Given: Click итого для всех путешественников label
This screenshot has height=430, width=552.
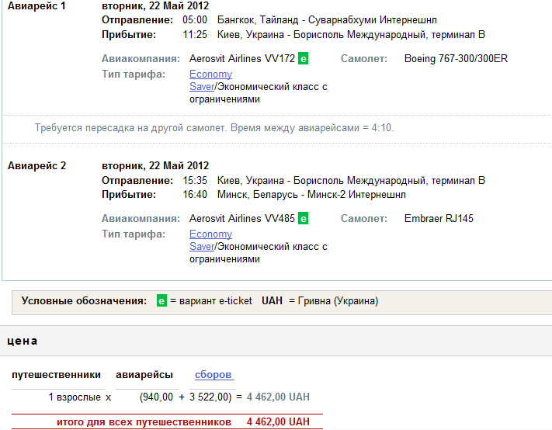Looking at the screenshot, I should (144, 421).
